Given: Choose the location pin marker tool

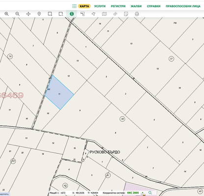Looking at the screenshot, I should tap(39, 14).
